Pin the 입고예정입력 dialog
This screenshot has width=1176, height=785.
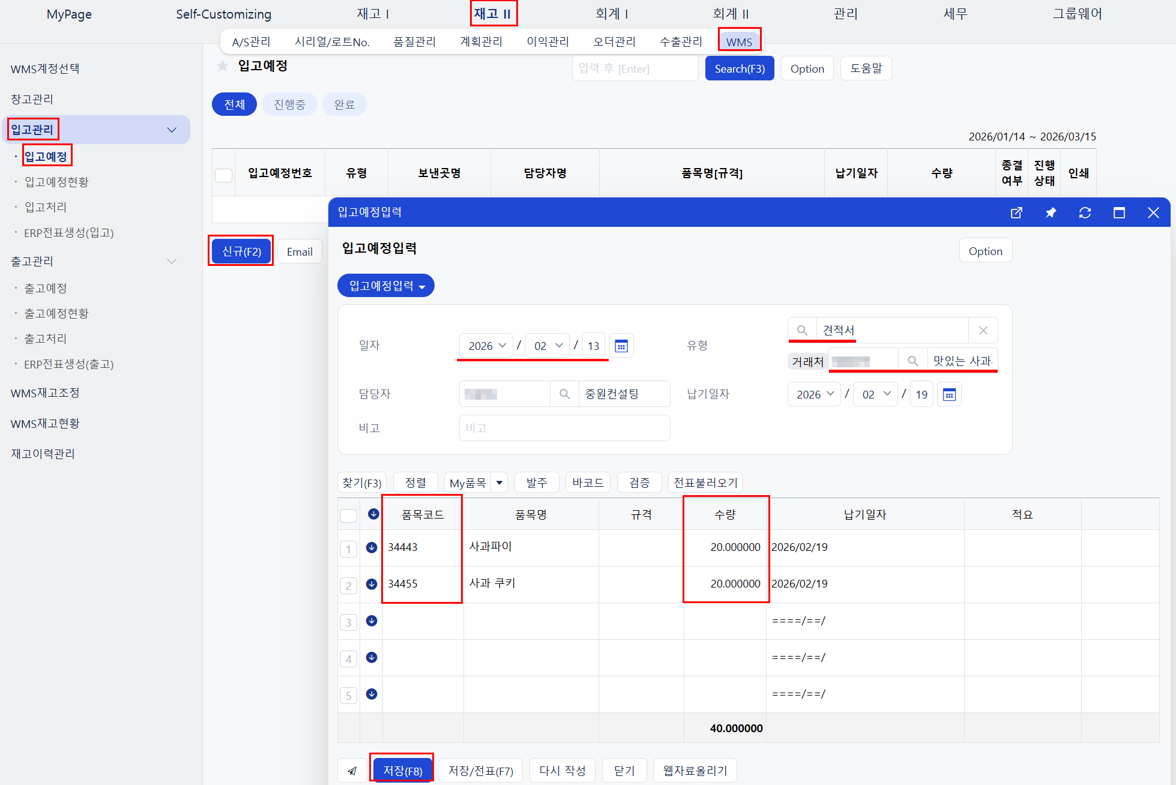pyautogui.click(x=1051, y=212)
